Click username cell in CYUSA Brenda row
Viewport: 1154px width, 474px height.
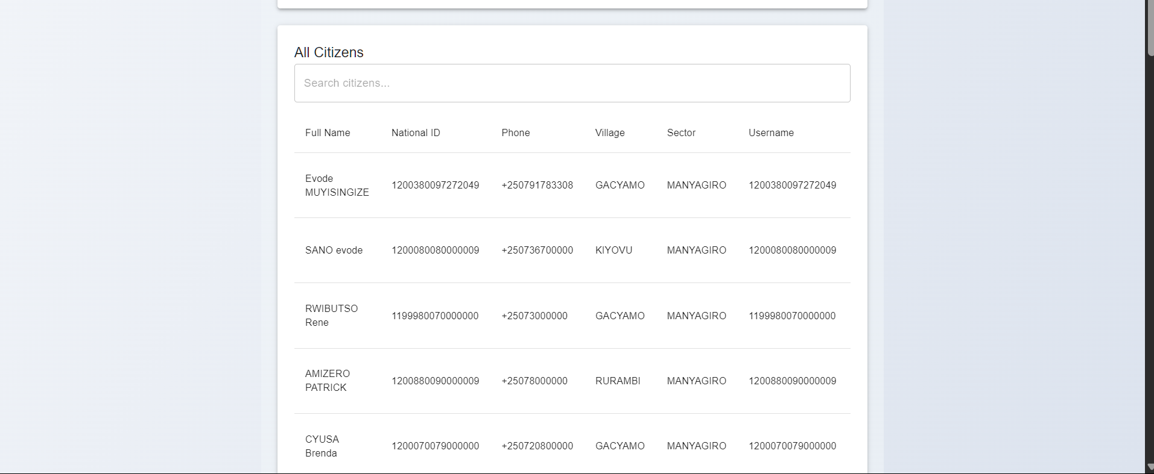793,446
